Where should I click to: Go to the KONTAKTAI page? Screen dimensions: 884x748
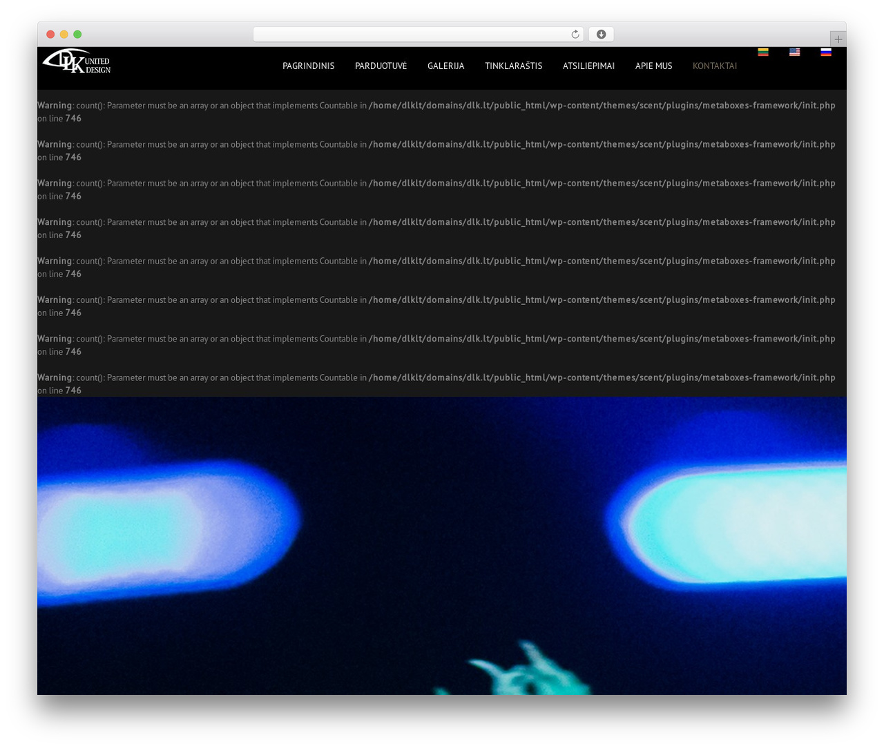(715, 66)
